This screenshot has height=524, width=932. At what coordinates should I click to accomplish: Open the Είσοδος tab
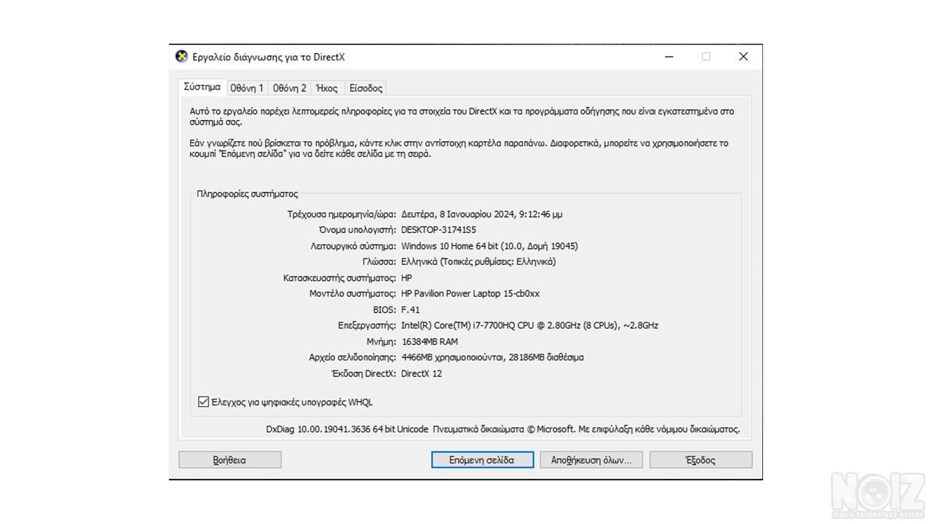click(366, 88)
